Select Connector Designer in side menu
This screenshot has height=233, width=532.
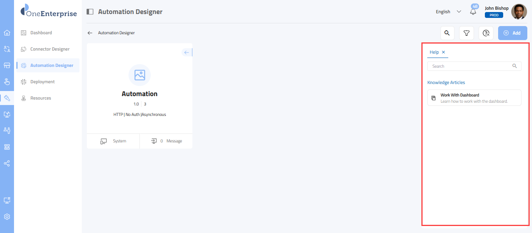(x=50, y=49)
